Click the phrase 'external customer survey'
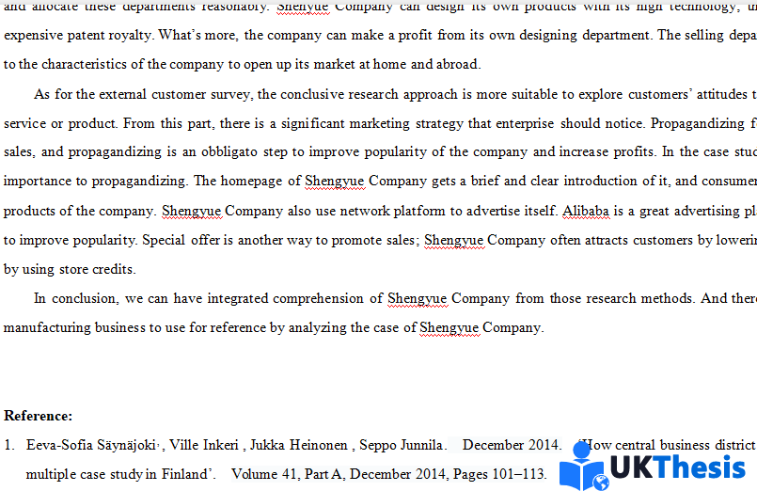Screen dimensions: 757x491 [177, 94]
